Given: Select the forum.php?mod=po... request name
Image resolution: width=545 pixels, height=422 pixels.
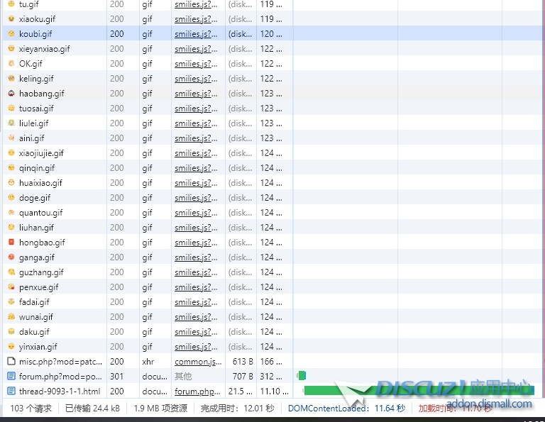Looking at the screenshot, I should (60, 377).
